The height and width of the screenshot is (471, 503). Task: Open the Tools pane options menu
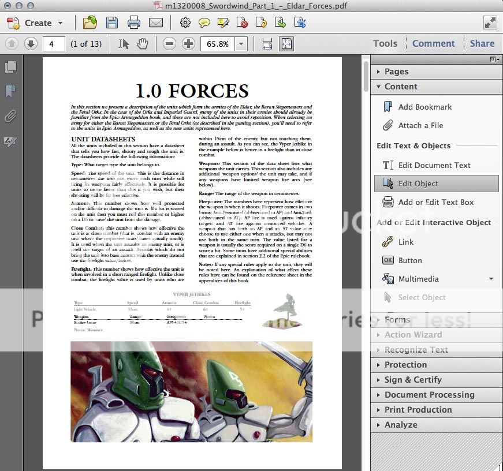click(x=495, y=59)
